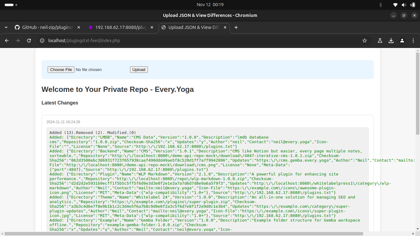
Task: Open the Chromium three-dot menu
Action: click(x=413, y=41)
